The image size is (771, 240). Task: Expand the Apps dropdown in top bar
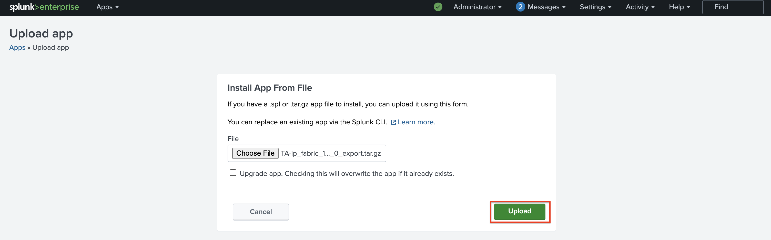point(107,7)
